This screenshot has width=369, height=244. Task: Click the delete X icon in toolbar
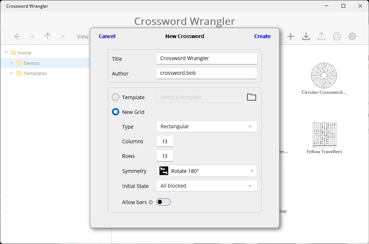[x=63, y=37]
